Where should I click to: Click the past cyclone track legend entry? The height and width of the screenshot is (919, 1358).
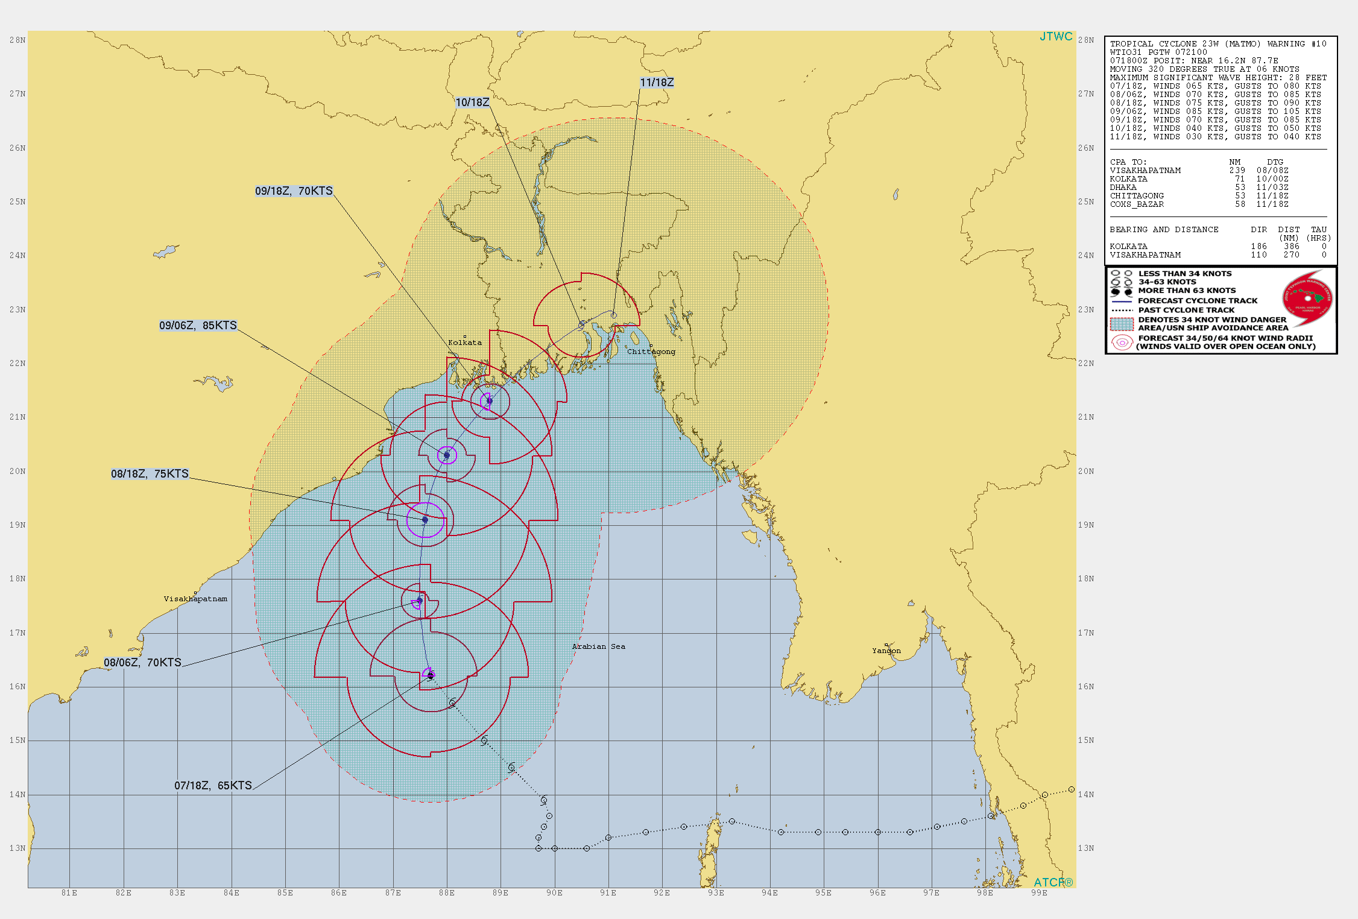tap(1186, 310)
